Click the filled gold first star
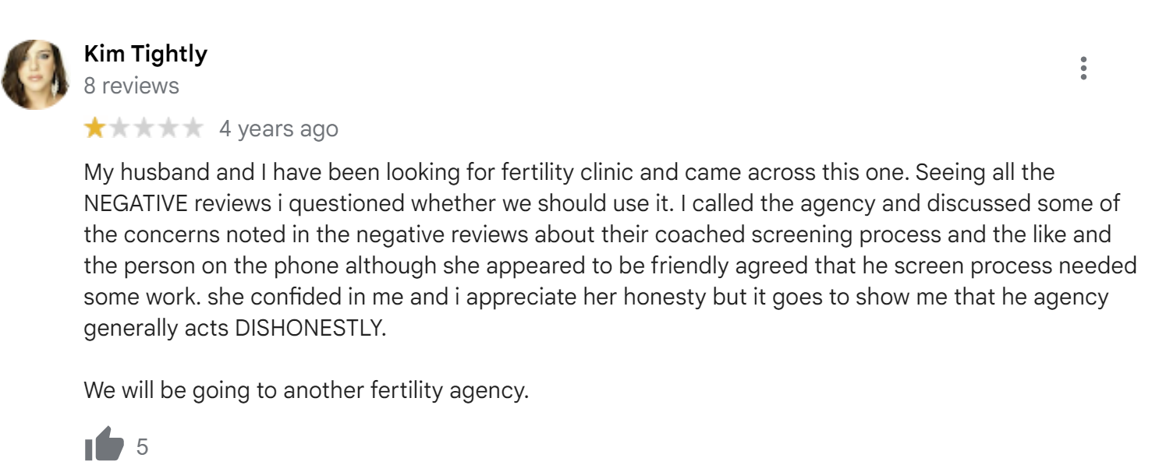1159x472 pixels. (x=95, y=129)
